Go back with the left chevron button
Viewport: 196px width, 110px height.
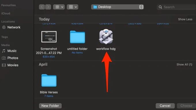tap(42, 7)
